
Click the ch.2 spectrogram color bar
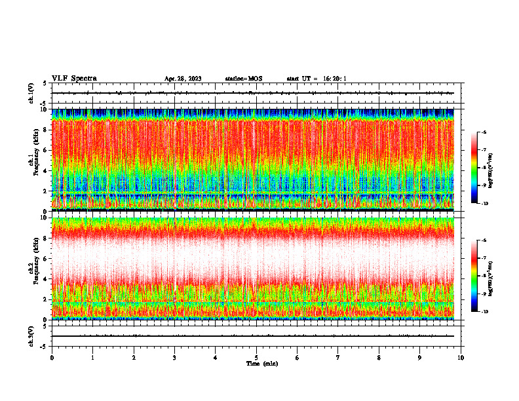click(x=474, y=276)
